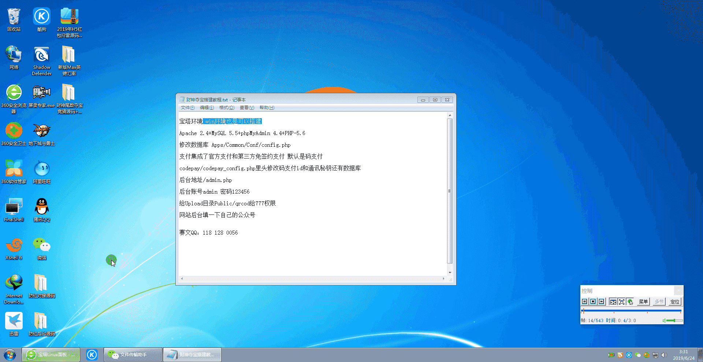
Task: Click the line Apache 2.4+MySQL 5.5+phpMyAdmin
Action: 242,133
